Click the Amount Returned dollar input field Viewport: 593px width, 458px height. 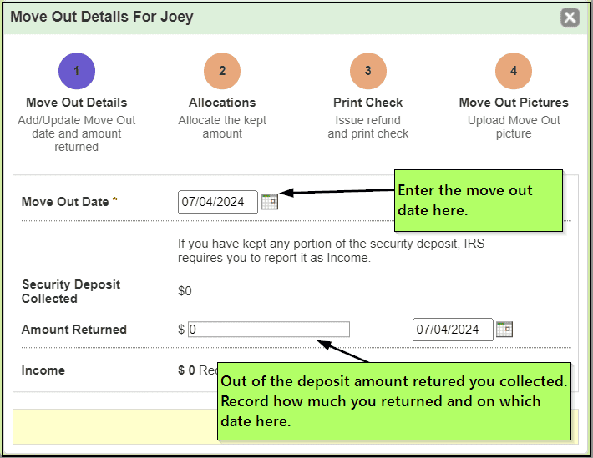268,330
